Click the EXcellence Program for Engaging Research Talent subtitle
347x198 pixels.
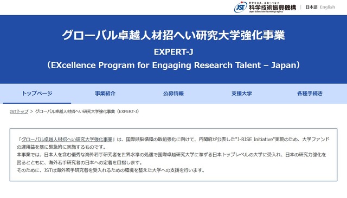click(173, 65)
